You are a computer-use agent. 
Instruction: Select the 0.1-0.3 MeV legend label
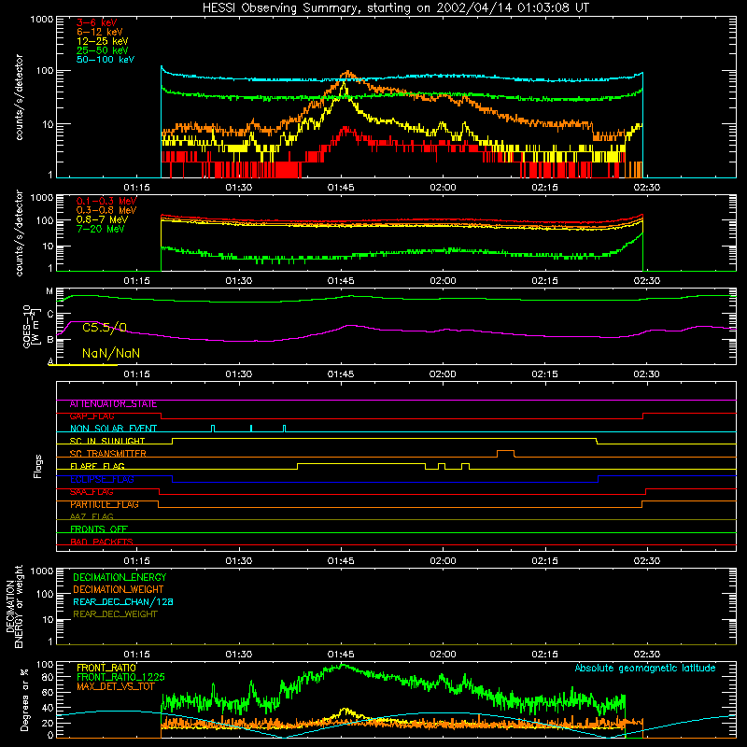click(106, 201)
